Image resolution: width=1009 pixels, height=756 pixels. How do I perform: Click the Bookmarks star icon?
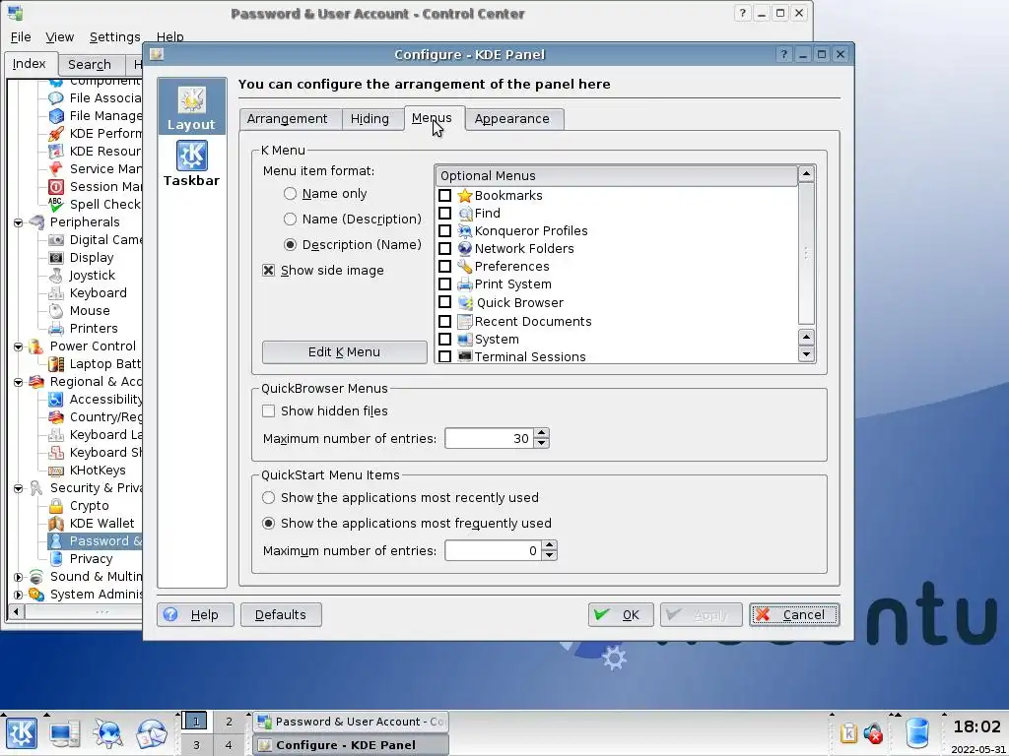pos(465,196)
